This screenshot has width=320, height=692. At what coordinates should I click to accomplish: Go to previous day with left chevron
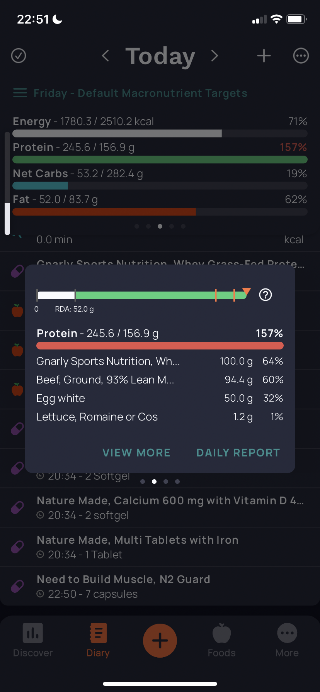pyautogui.click(x=105, y=56)
